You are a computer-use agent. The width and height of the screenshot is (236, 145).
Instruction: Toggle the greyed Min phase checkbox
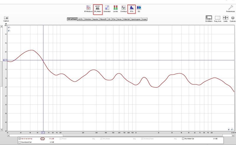click(101, 139)
